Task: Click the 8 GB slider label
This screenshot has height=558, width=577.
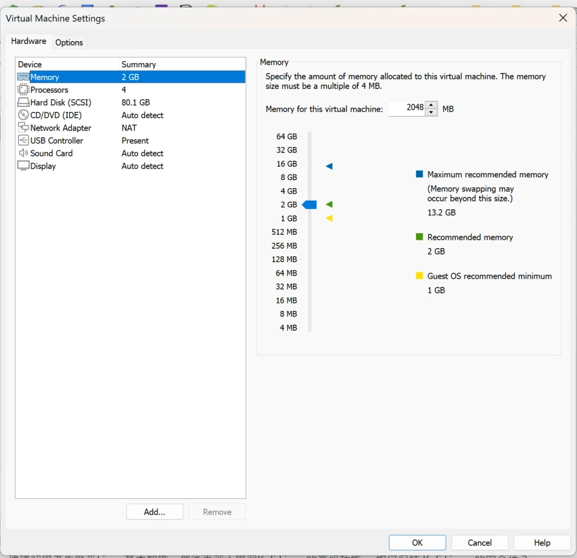Action: pos(289,177)
